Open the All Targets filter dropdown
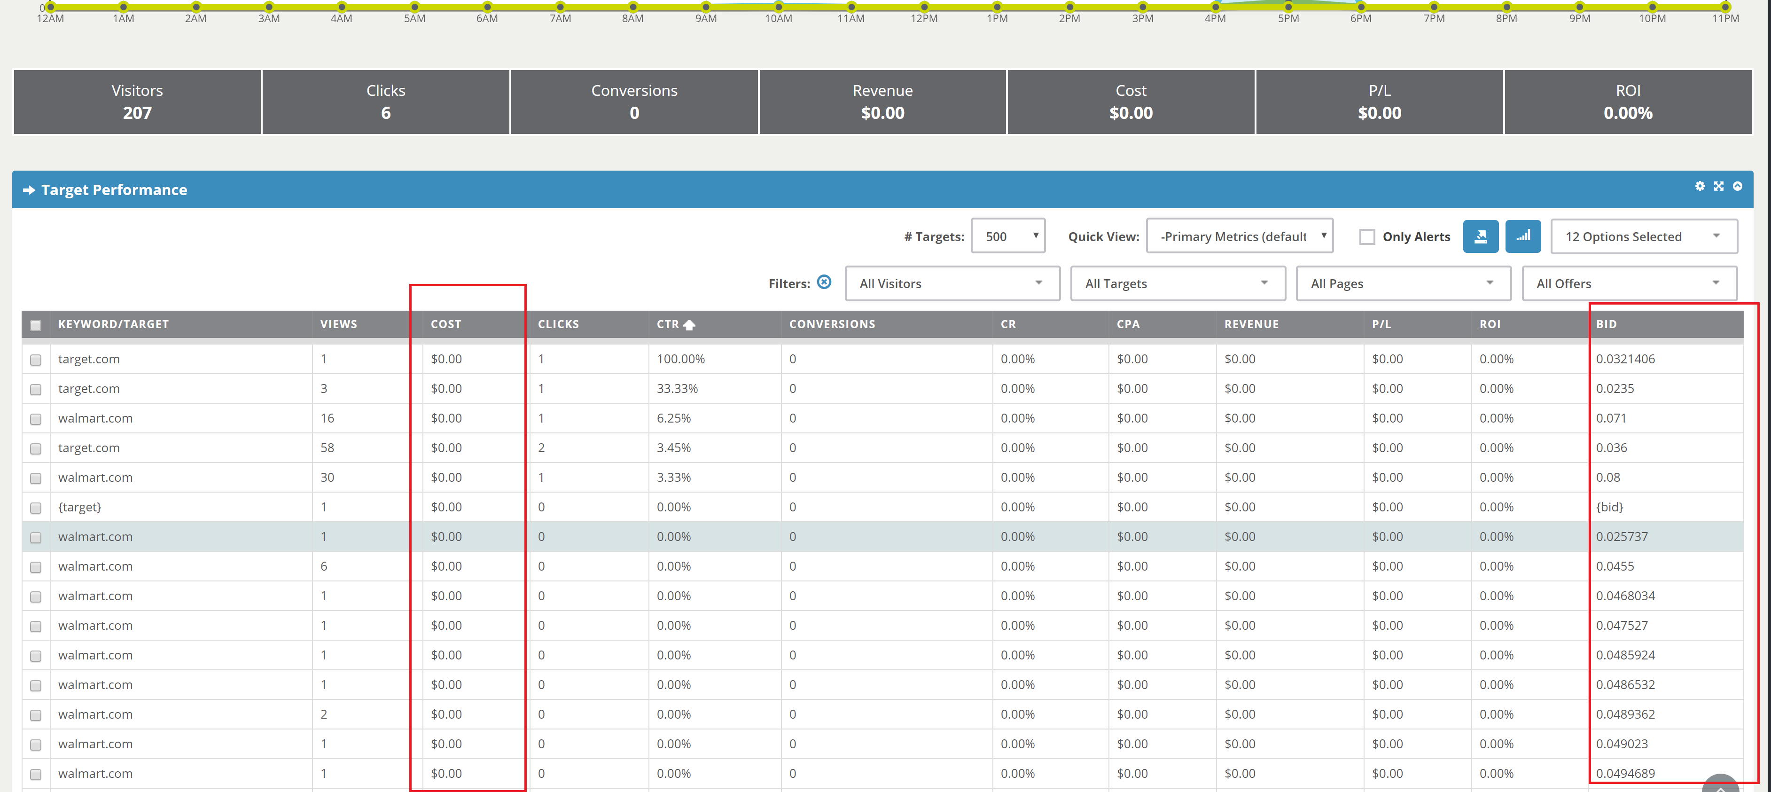This screenshot has width=1771, height=792. click(1178, 283)
